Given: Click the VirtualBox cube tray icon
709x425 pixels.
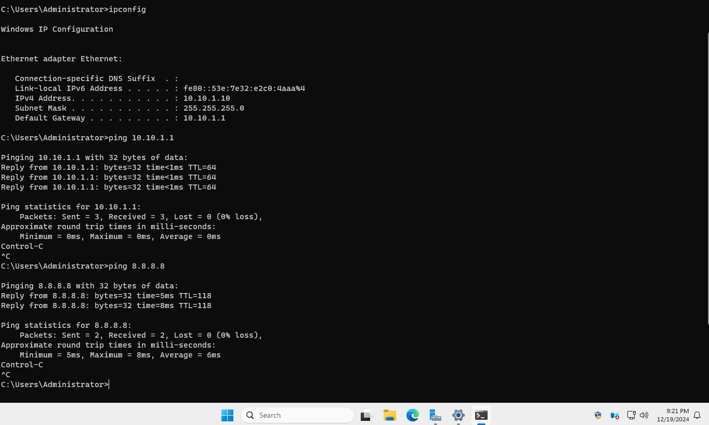Looking at the screenshot, I should 598,415.
